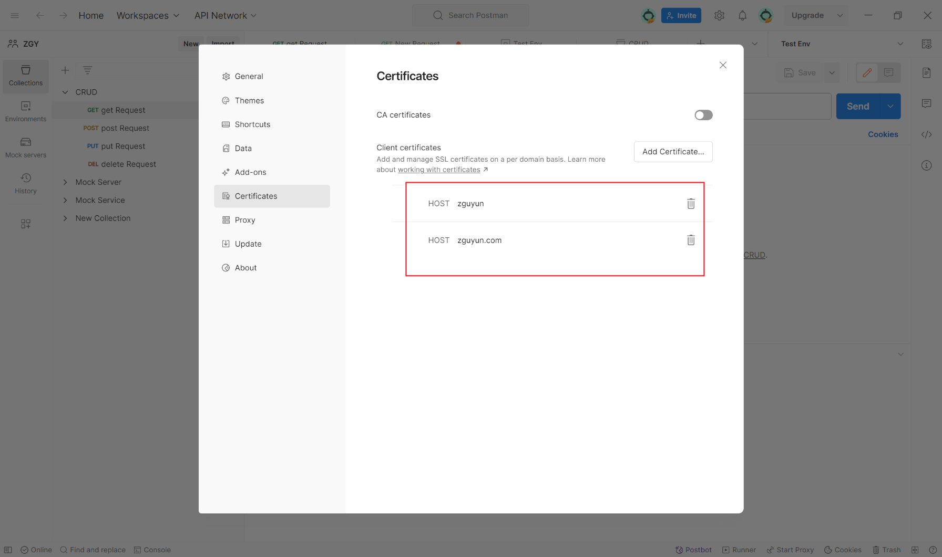Open Runner in status bar
This screenshot has height=557, width=942.
click(739, 550)
